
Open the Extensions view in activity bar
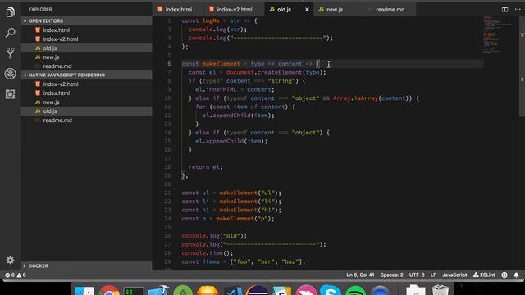11,94
